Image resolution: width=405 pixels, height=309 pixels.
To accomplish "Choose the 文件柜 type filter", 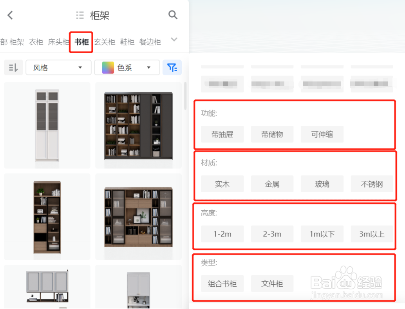I will pyautogui.click(x=272, y=284).
